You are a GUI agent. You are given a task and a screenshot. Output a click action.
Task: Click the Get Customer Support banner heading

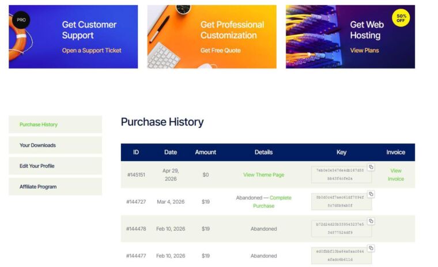(89, 30)
